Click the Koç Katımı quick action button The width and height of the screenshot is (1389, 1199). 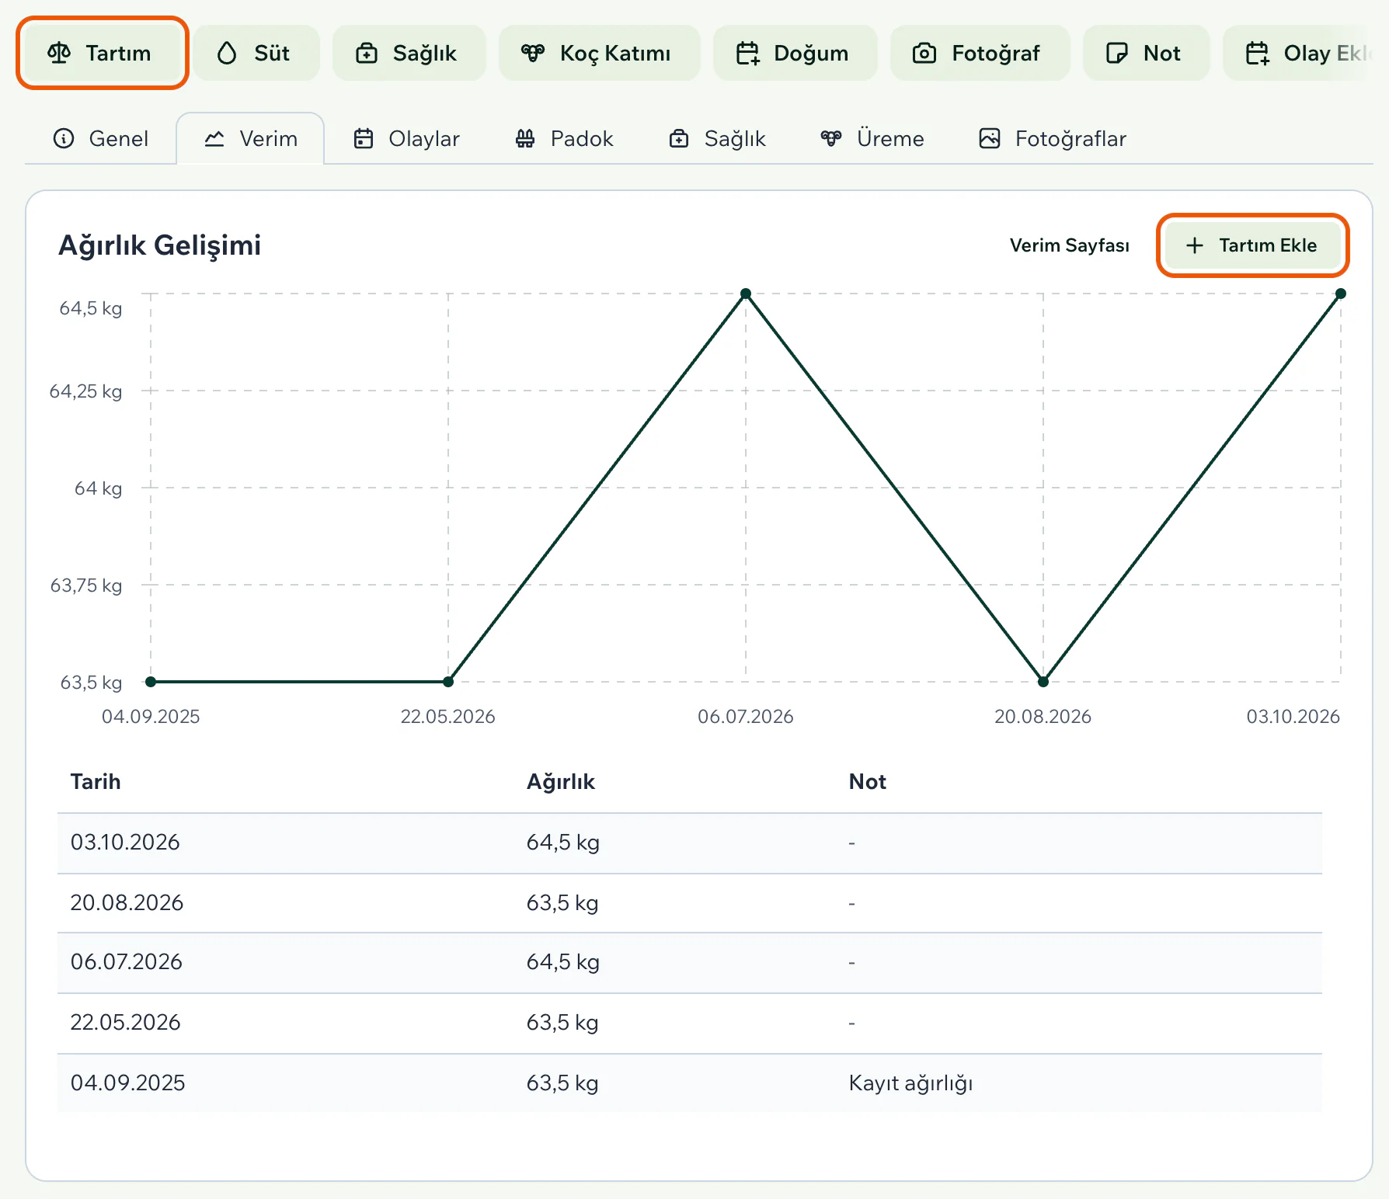click(599, 53)
